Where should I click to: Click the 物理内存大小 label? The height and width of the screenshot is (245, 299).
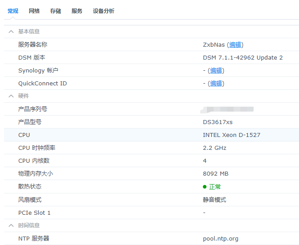(x=36, y=173)
